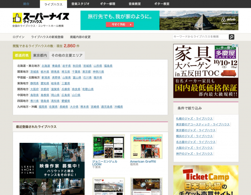The width and height of the screenshot is (251, 195).
Task: Select 静岡県 prefecture link
Action: click(x=34, y=83)
